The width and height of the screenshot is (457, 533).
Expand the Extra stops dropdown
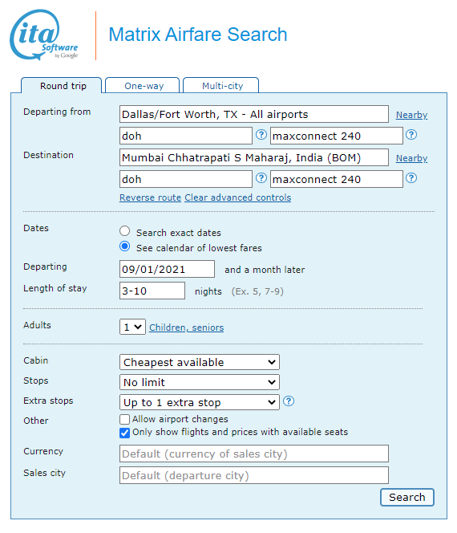pos(200,402)
